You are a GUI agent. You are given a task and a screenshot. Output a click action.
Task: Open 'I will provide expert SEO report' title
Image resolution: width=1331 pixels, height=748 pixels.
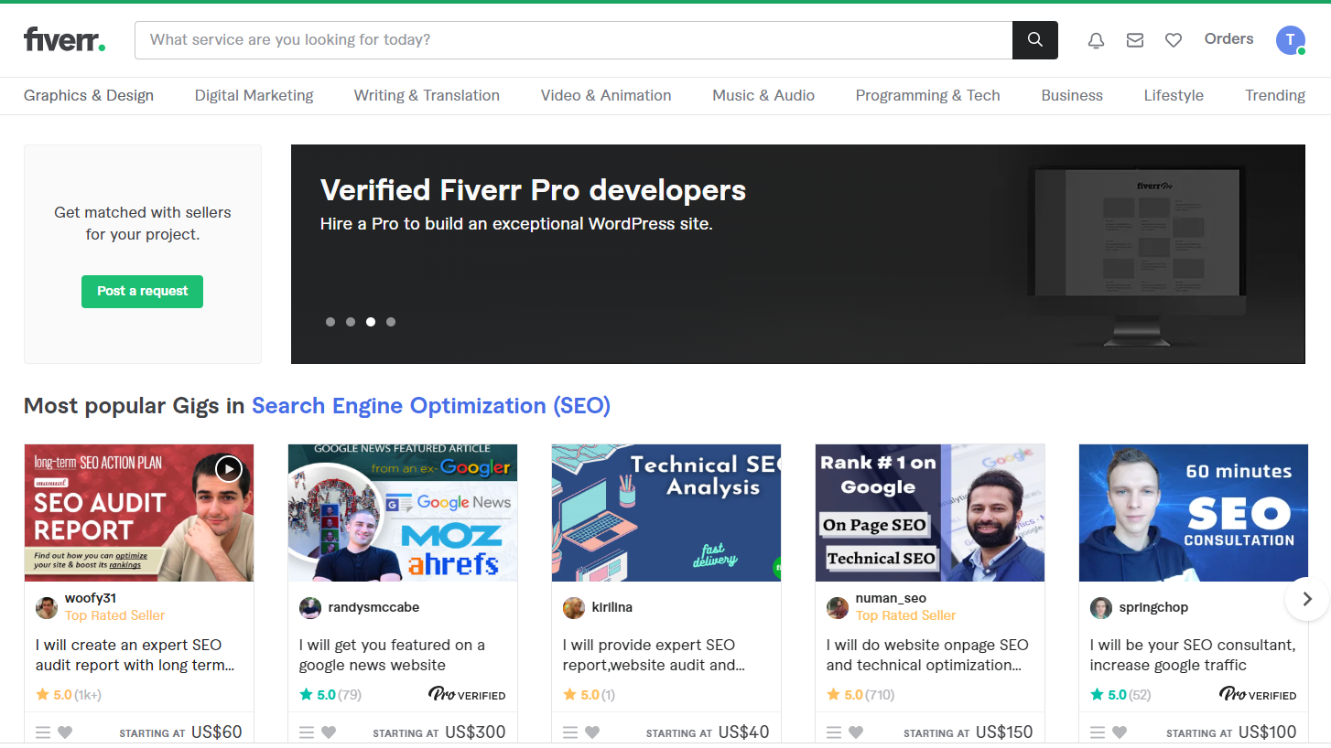pos(654,655)
